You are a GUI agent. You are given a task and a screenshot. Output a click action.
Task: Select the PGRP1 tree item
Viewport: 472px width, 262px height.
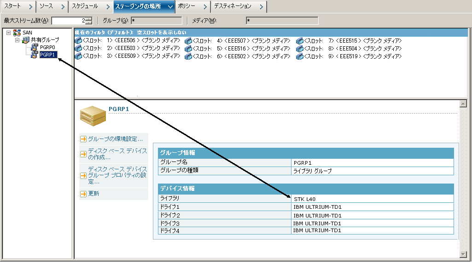[x=47, y=55]
